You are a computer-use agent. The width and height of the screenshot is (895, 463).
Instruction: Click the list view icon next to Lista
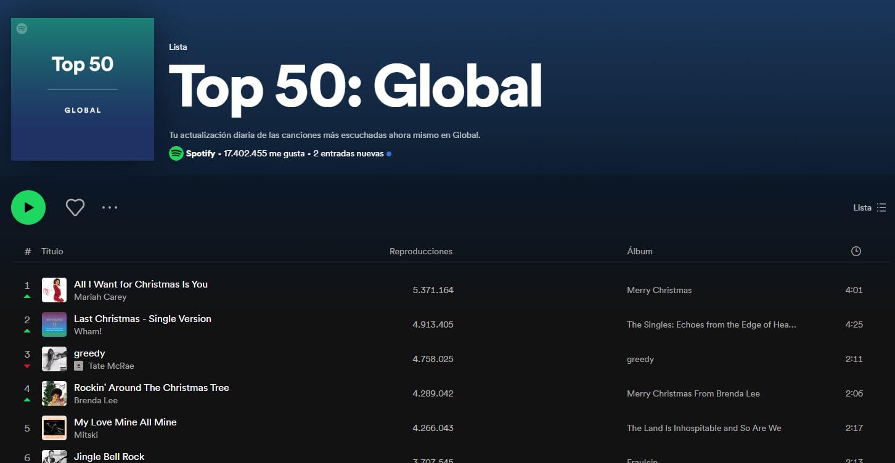tap(881, 207)
